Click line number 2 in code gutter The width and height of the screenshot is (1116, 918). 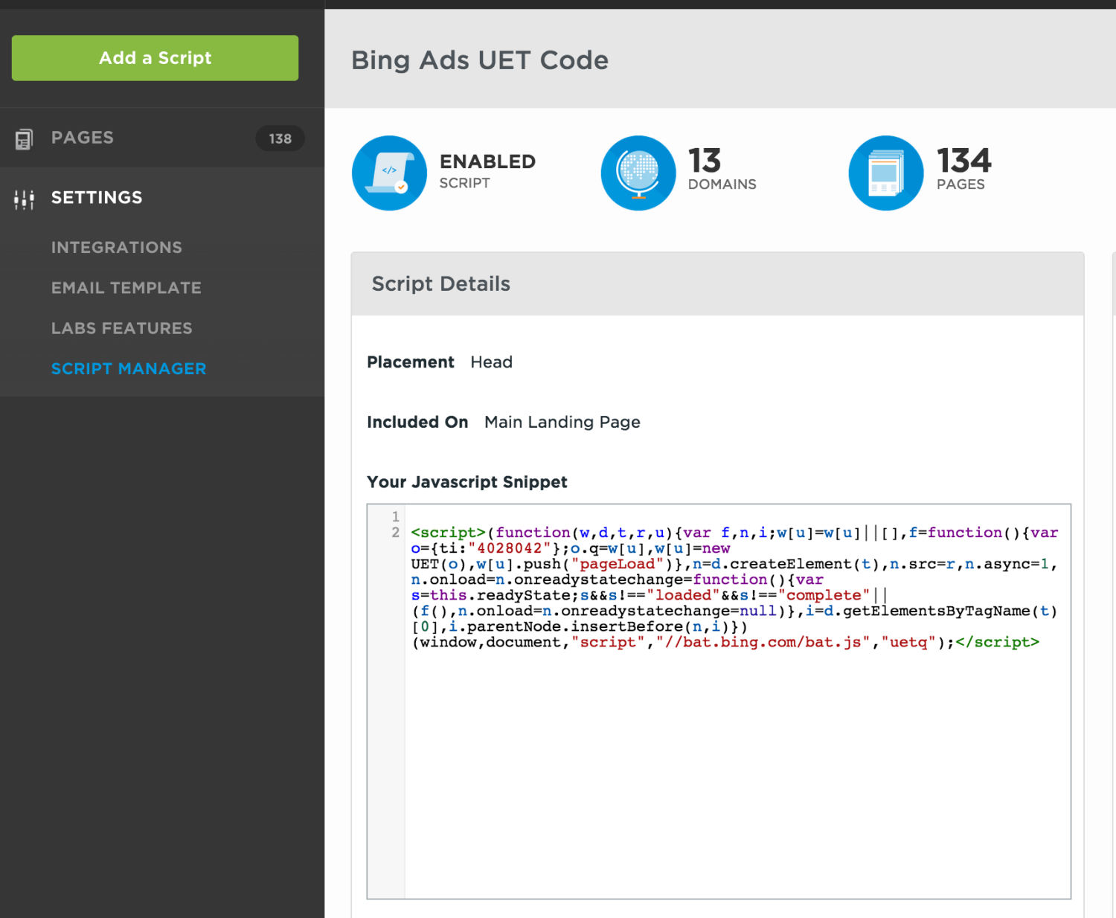coord(395,533)
